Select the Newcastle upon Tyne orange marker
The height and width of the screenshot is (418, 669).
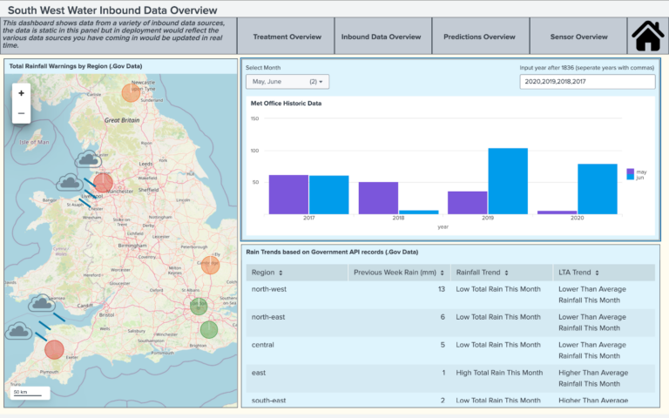click(x=131, y=92)
